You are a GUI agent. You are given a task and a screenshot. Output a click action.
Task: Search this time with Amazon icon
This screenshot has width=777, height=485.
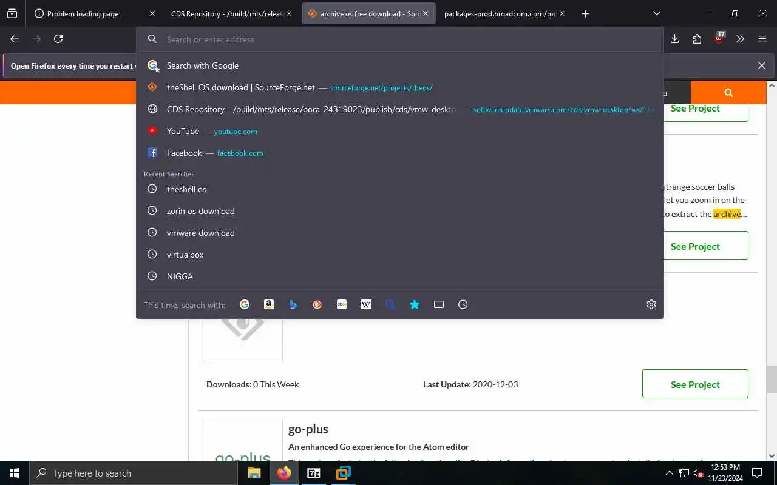[269, 304]
